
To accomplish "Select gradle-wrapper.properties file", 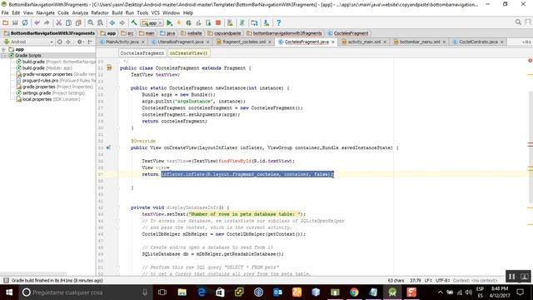I will (56, 74).
